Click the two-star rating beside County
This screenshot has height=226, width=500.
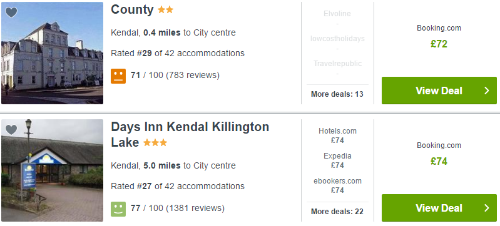point(165,10)
